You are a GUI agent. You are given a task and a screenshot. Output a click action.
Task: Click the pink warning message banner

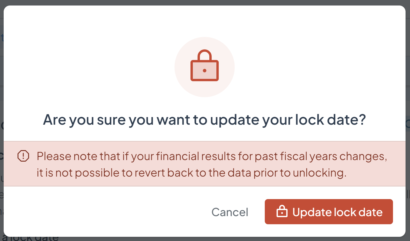click(x=205, y=163)
